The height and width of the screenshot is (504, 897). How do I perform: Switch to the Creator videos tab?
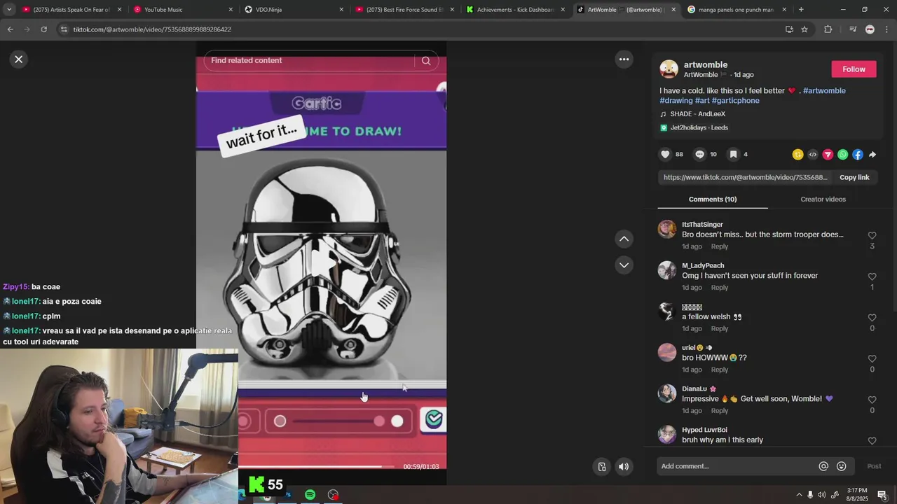pyautogui.click(x=823, y=199)
